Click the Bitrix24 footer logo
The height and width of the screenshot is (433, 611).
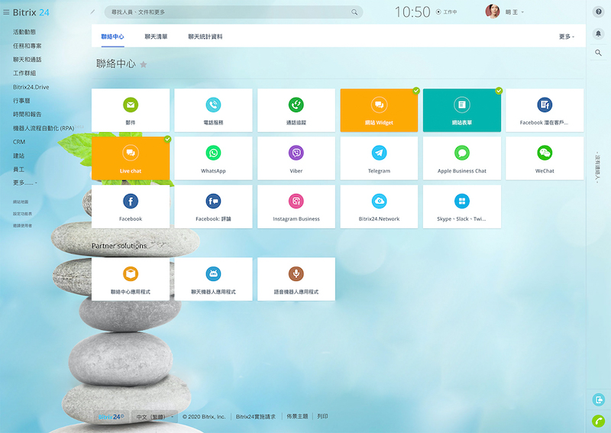coord(111,417)
